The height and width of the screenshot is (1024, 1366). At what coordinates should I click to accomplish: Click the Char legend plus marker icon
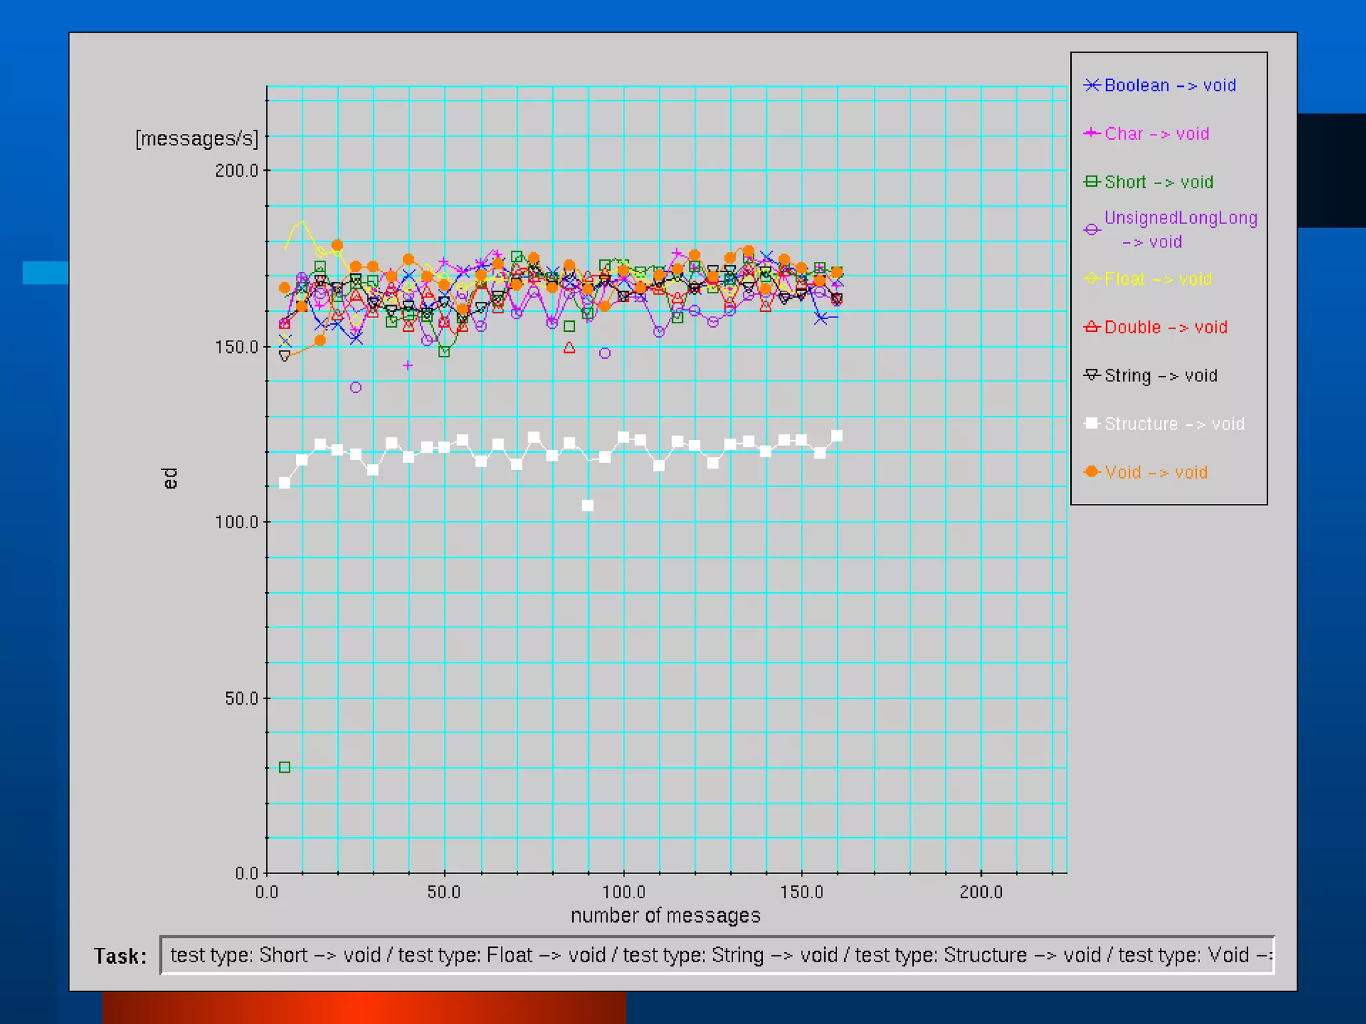coord(1091,133)
